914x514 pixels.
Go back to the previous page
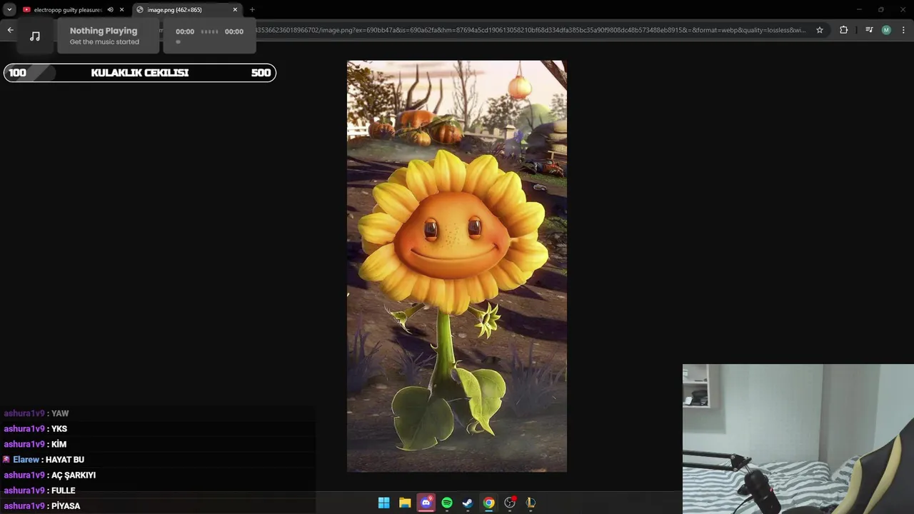pyautogui.click(x=10, y=30)
